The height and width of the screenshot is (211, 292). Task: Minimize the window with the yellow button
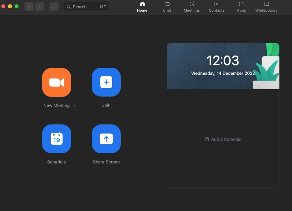(x=10, y=6)
